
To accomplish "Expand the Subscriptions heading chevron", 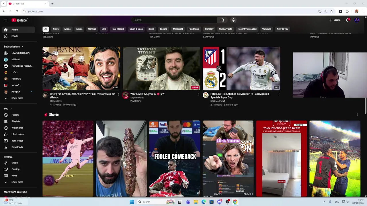I will (x=22, y=47).
